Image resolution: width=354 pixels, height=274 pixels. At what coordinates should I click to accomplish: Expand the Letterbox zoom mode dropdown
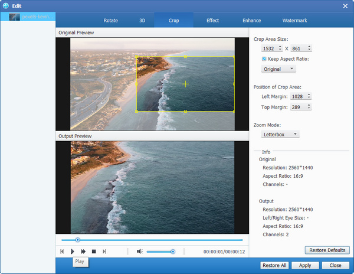pos(281,135)
